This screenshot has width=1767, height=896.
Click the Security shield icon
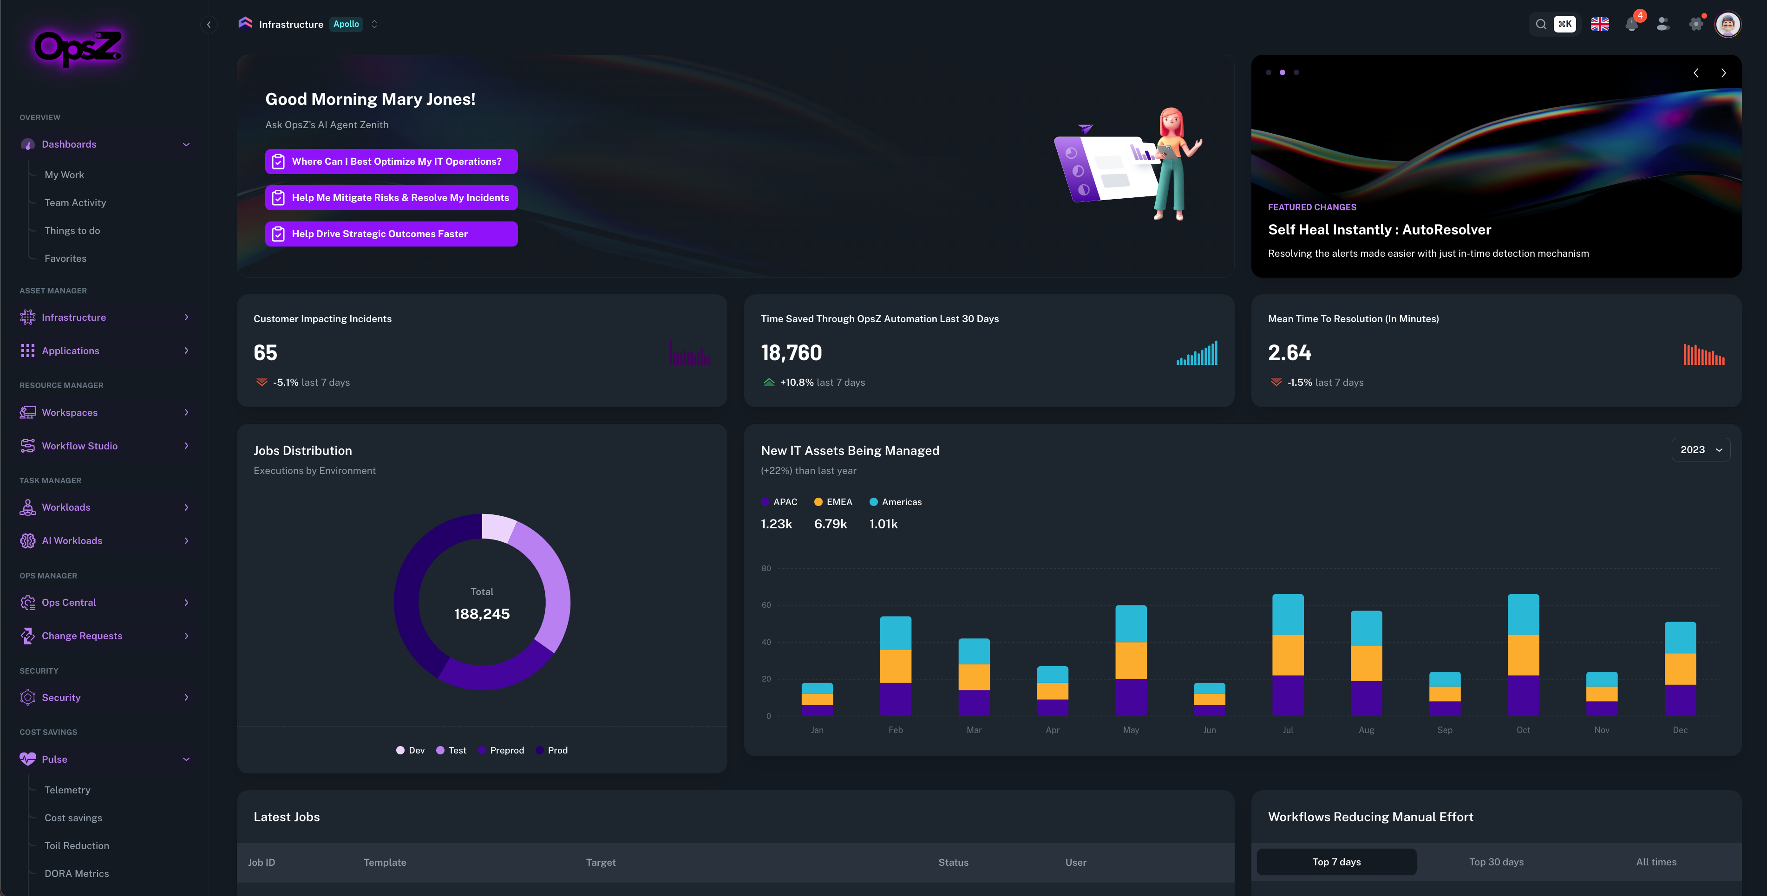point(27,697)
